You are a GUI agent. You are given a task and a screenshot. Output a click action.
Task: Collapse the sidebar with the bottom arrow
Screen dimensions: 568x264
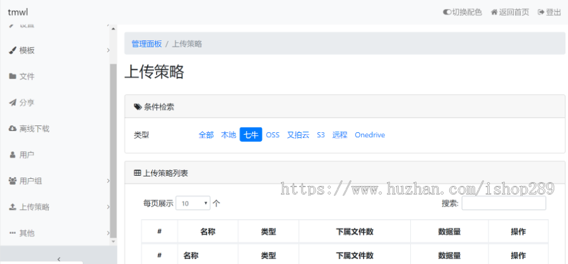59,259
